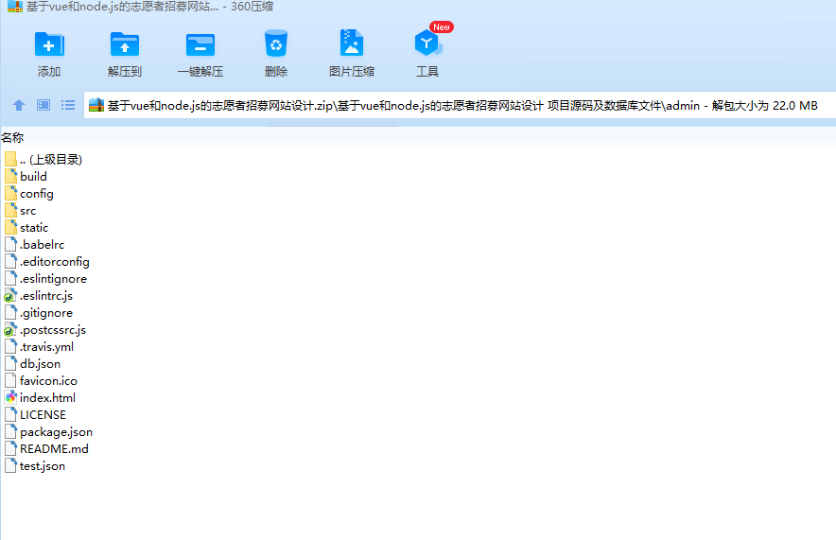Switch to list view icon
The width and height of the screenshot is (836, 540).
(68, 105)
